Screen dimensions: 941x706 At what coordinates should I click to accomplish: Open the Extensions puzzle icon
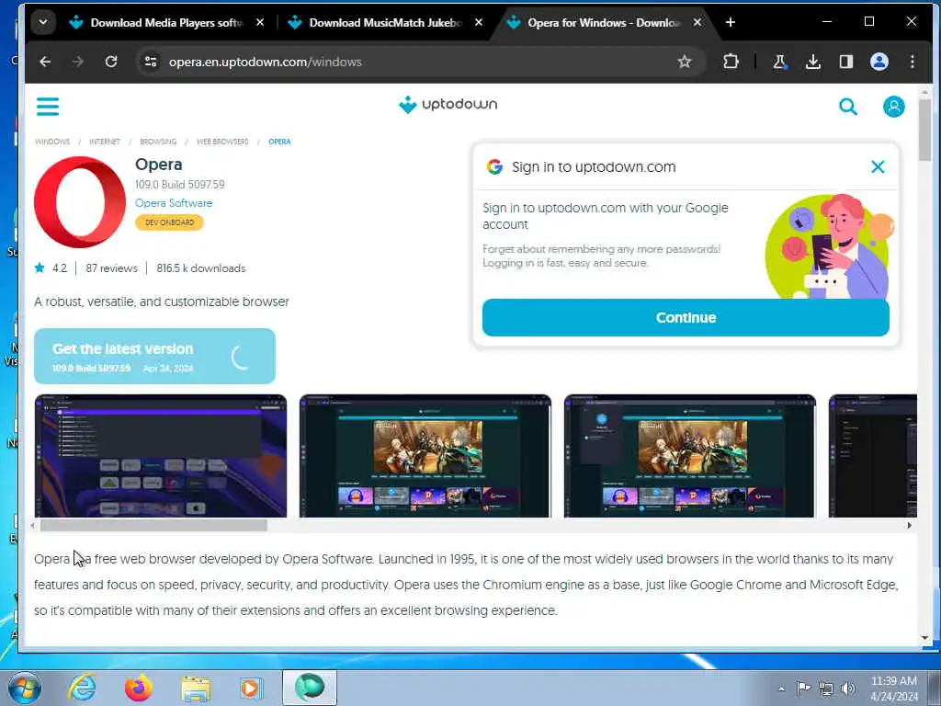point(731,62)
